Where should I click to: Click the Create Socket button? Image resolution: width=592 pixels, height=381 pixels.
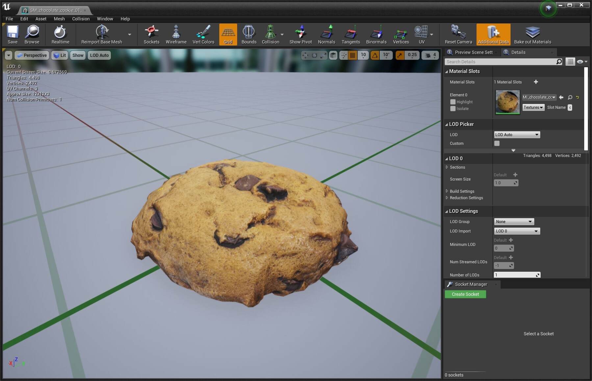point(465,294)
